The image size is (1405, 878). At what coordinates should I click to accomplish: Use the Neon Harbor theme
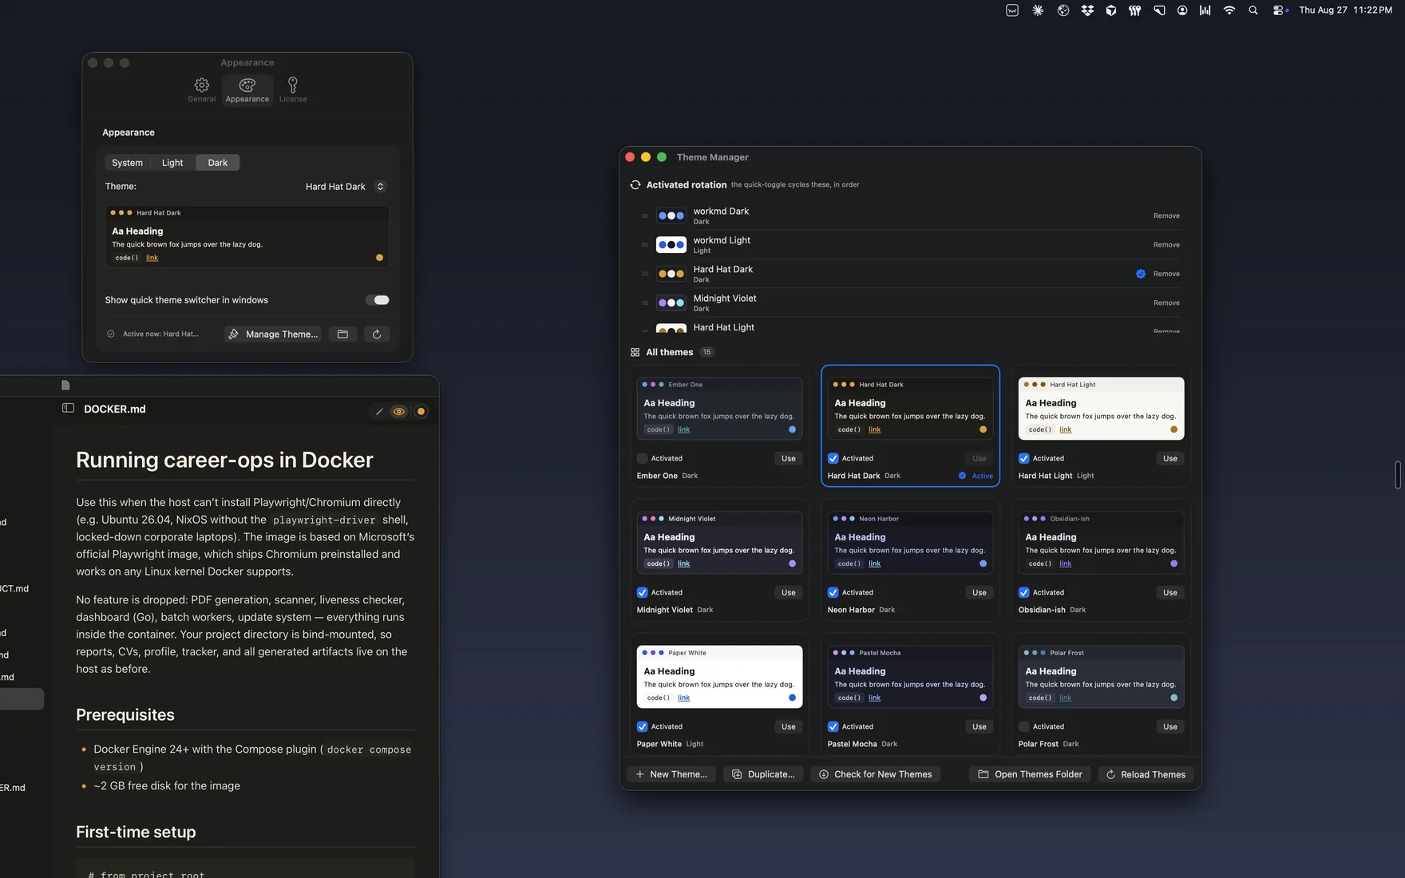980,592
